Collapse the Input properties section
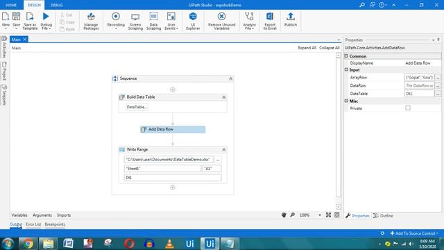Image resolution: width=444 pixels, height=250 pixels. point(346,69)
